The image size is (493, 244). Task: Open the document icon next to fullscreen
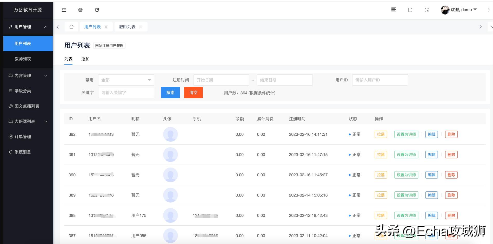(x=410, y=10)
